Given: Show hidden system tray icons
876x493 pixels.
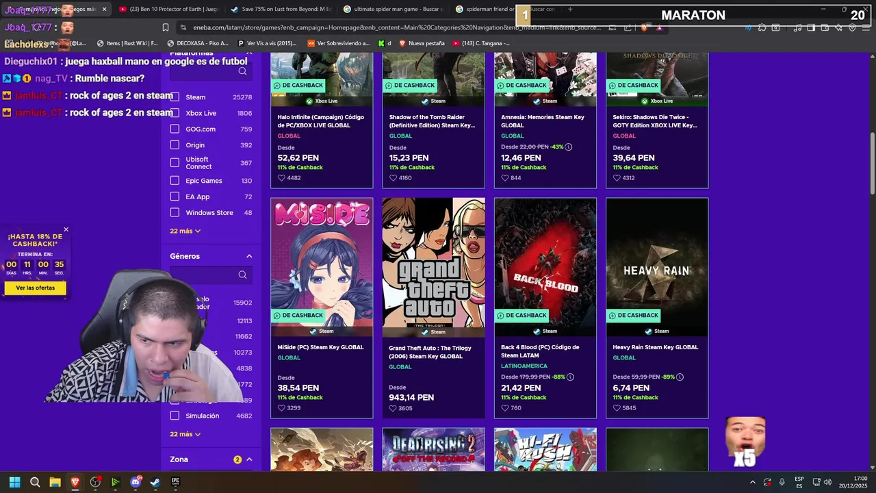Looking at the screenshot, I should pyautogui.click(x=753, y=482).
